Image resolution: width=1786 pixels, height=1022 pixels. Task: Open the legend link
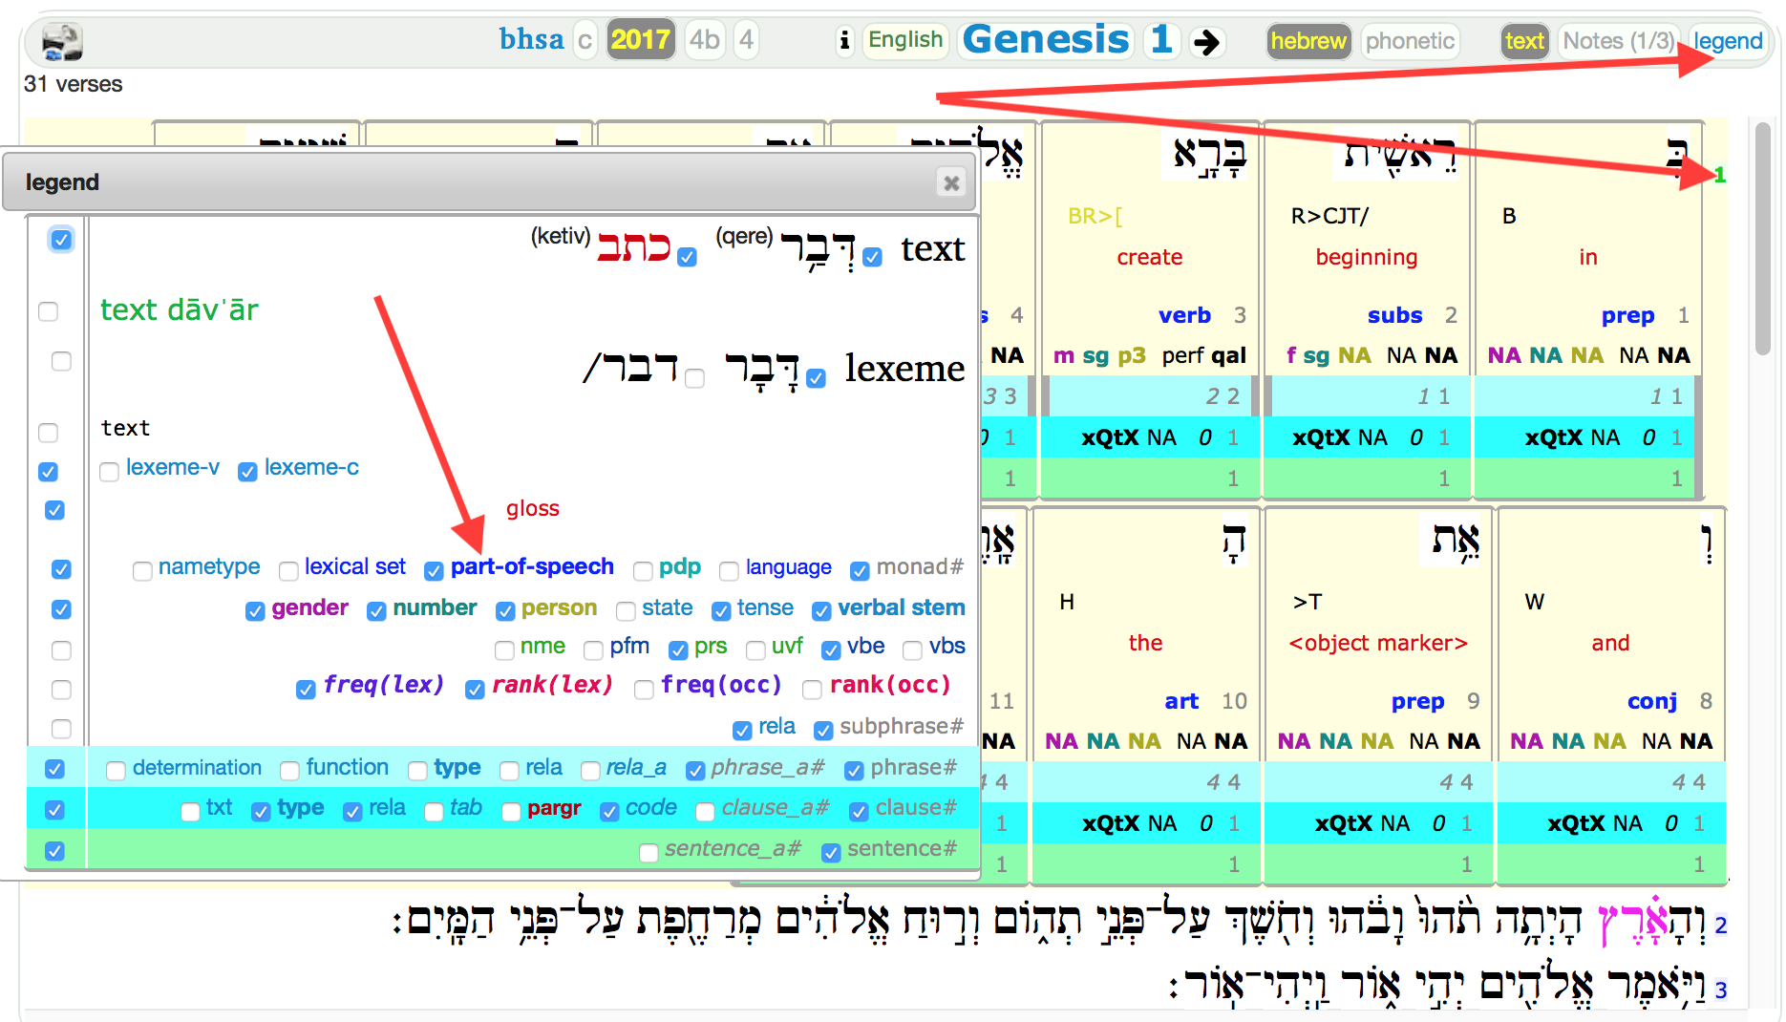coord(1728,41)
